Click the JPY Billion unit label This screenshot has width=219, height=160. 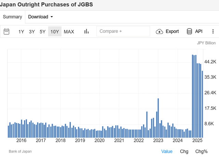click(x=206, y=43)
